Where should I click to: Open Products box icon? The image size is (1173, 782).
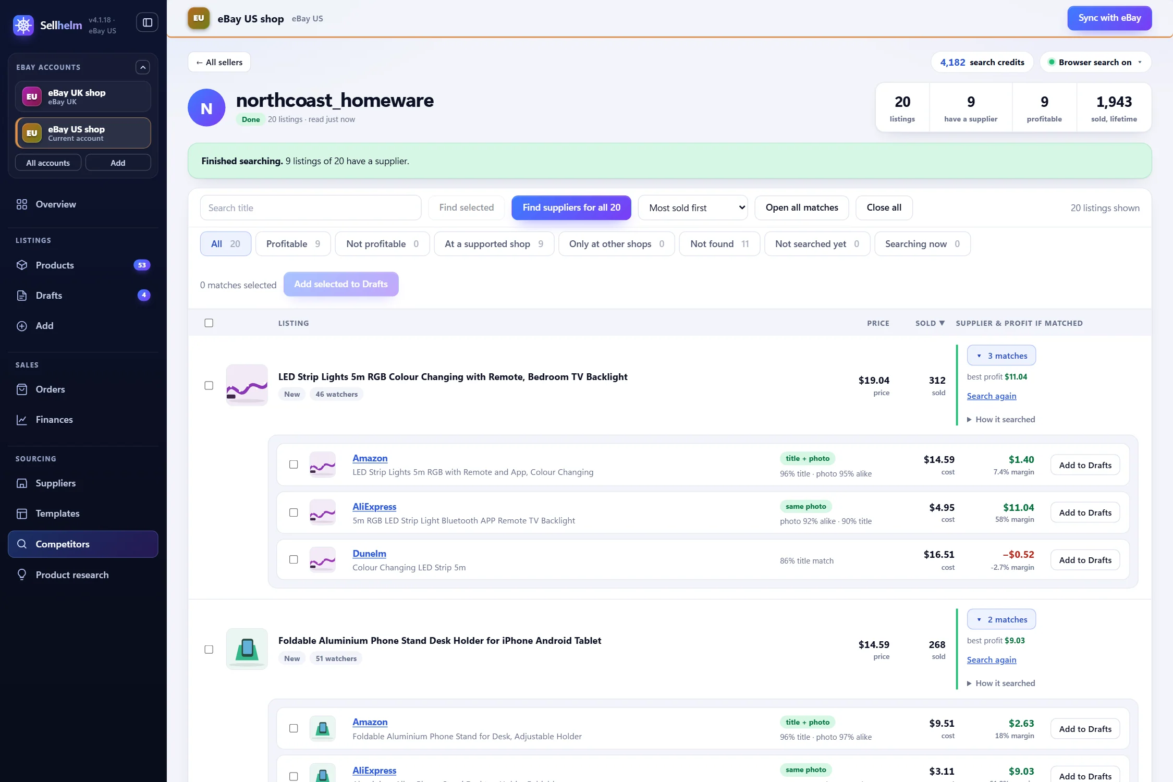pos(22,265)
